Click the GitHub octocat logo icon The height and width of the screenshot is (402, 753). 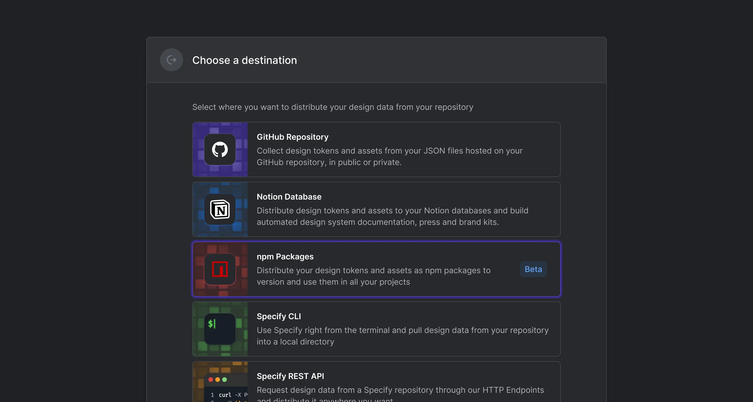(220, 150)
